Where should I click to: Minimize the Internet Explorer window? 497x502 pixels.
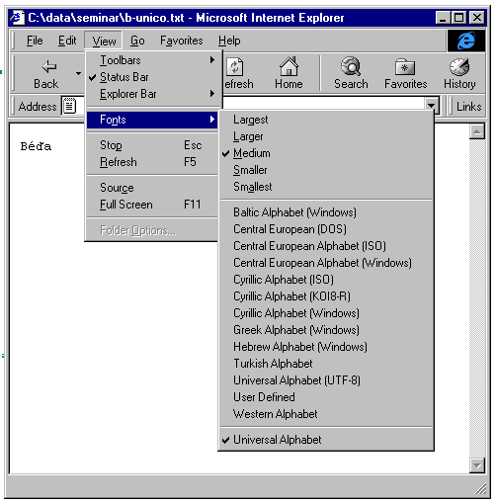pyautogui.click(x=443, y=18)
